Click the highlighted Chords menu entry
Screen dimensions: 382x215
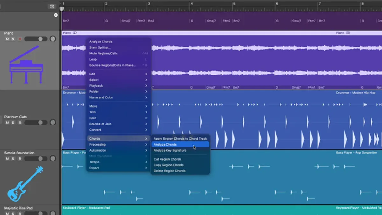click(x=118, y=139)
